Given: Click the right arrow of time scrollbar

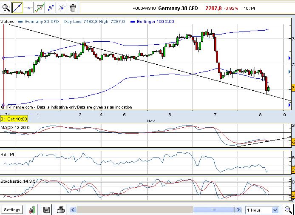Looking at the screenshot, I should point(238,209).
